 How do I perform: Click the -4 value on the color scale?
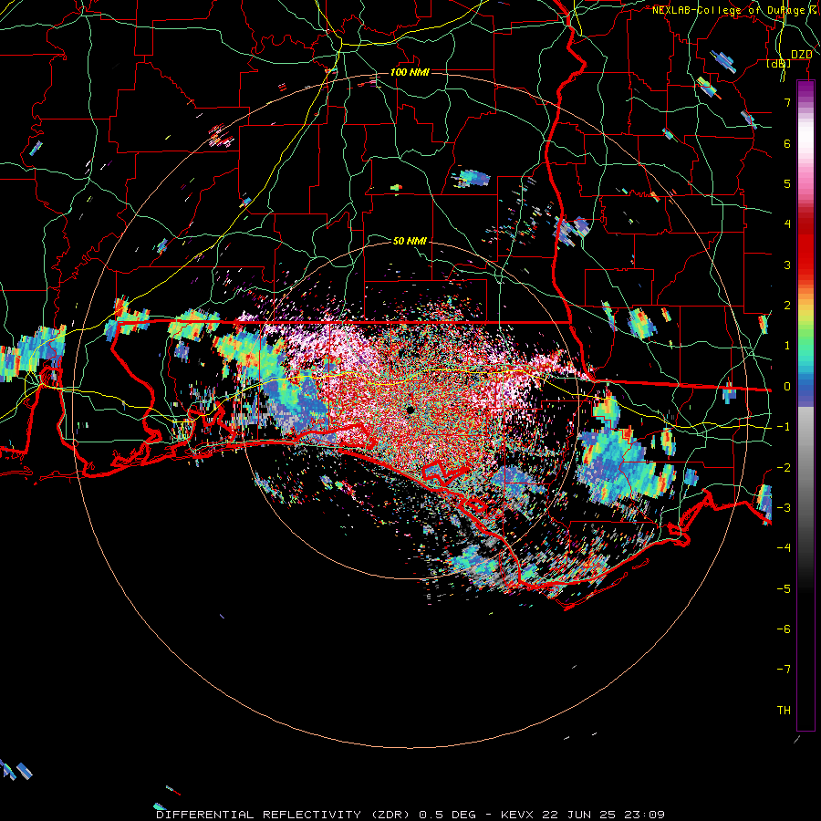(784, 547)
